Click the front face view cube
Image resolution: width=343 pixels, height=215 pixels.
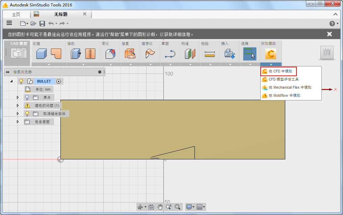tap(327, 52)
